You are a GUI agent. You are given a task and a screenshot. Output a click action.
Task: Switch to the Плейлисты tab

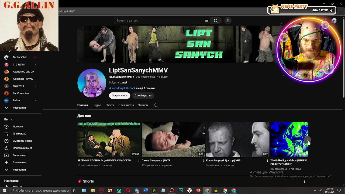tap(126, 105)
